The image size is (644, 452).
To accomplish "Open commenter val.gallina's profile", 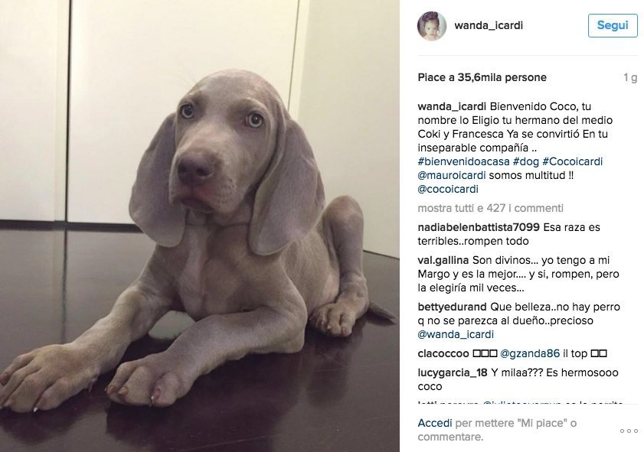I will pyautogui.click(x=443, y=260).
